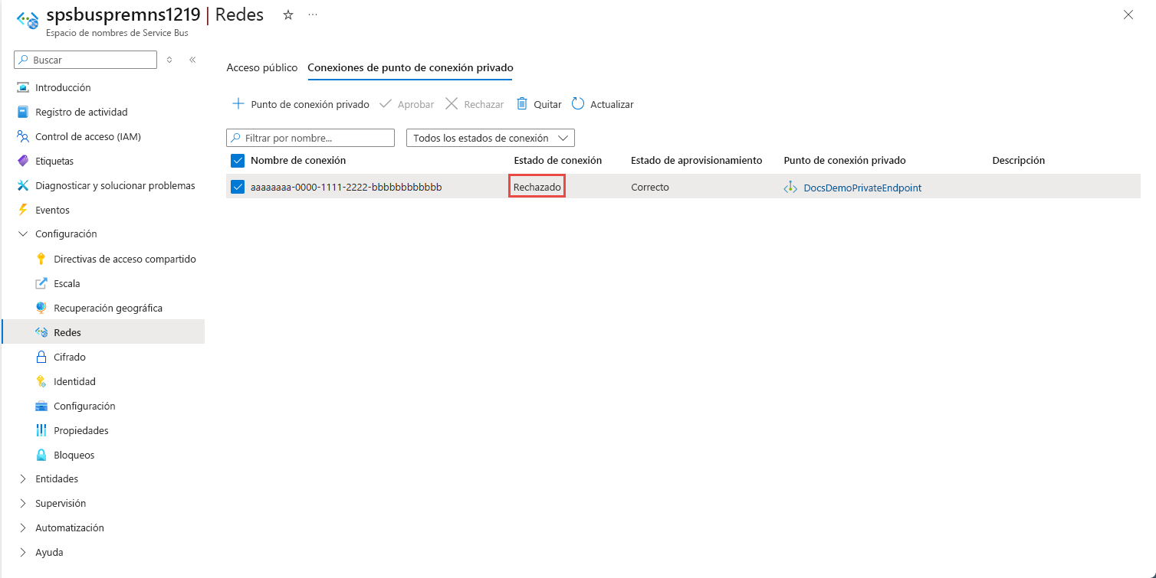Open Control de acceso (IAM)

tap(88, 136)
